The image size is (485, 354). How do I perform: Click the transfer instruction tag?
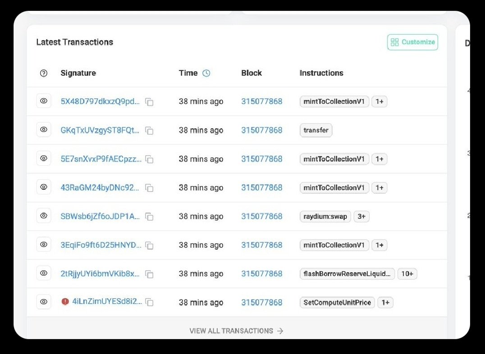coord(316,130)
